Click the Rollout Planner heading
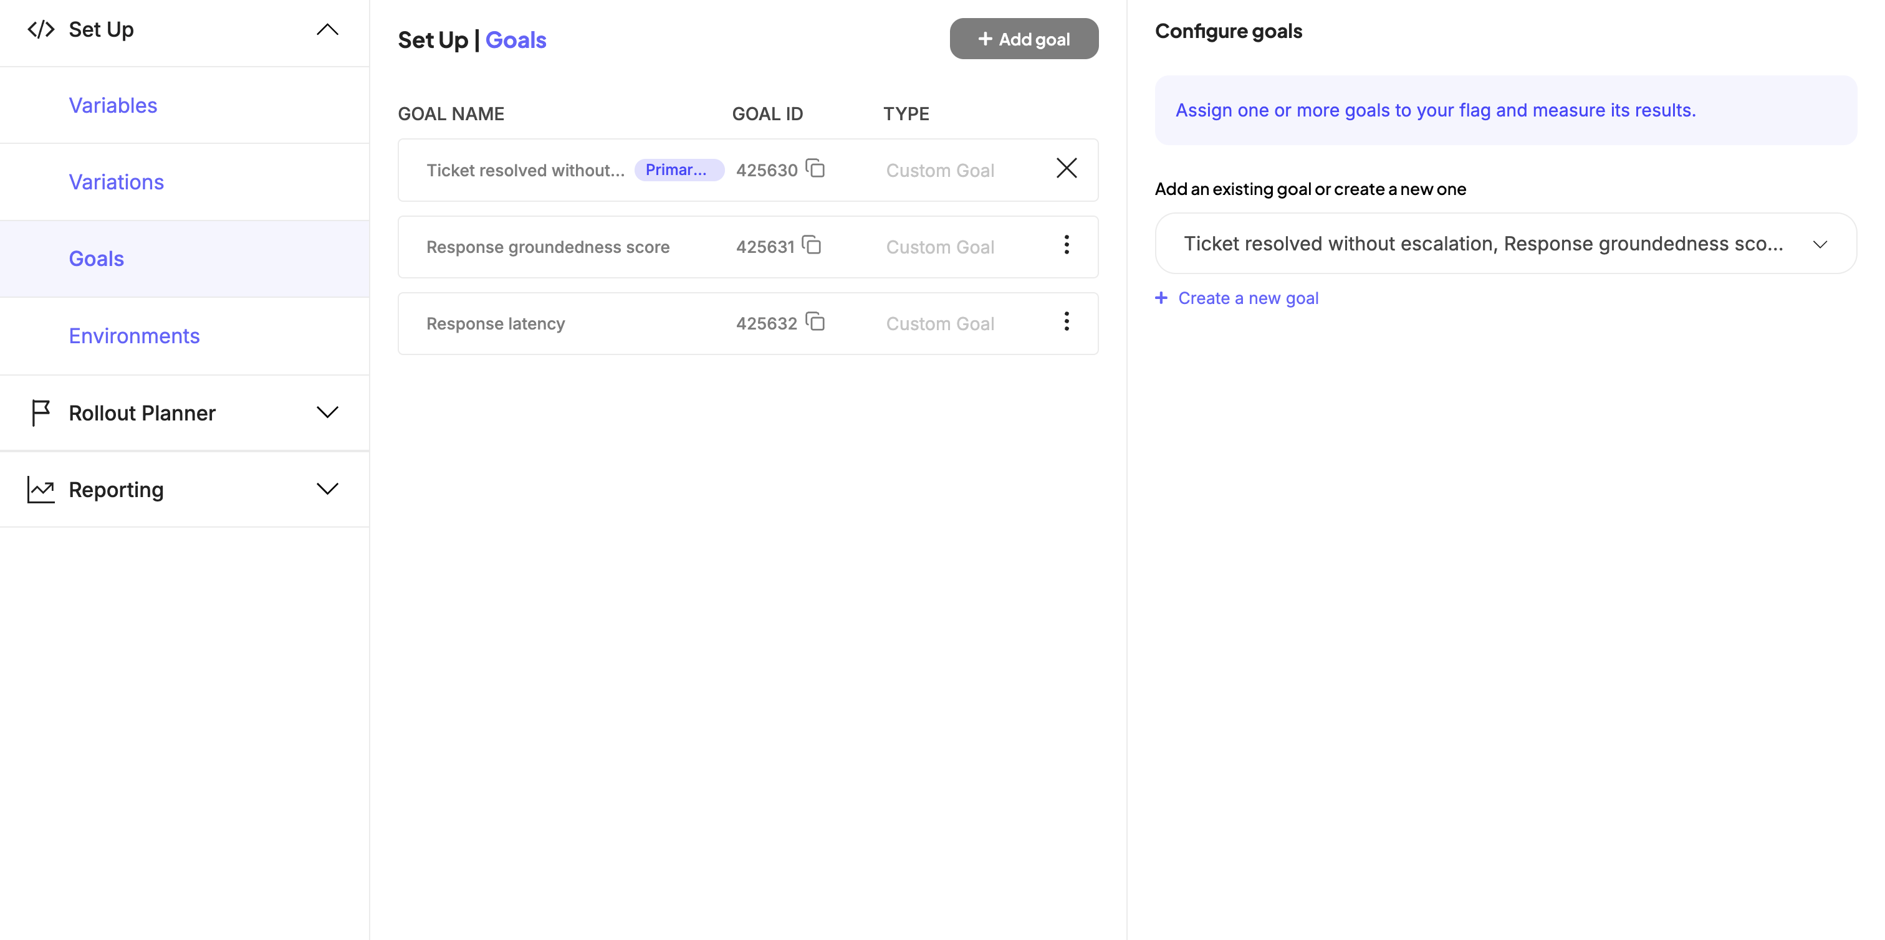Screen dimensions: 1885x940 click(x=143, y=413)
